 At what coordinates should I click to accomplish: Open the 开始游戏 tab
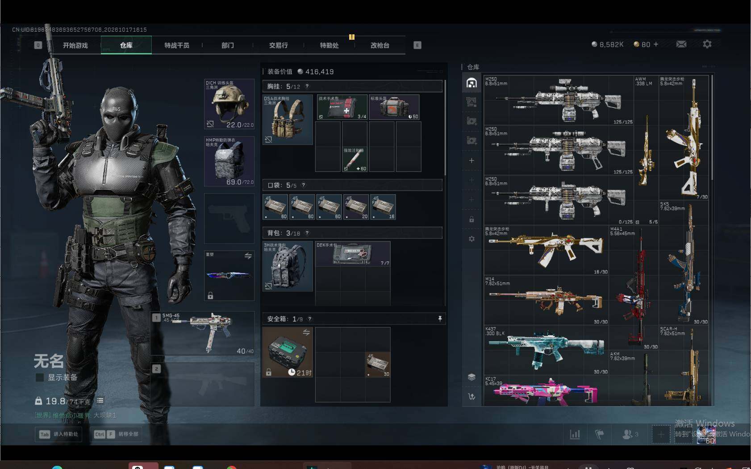[75, 45]
